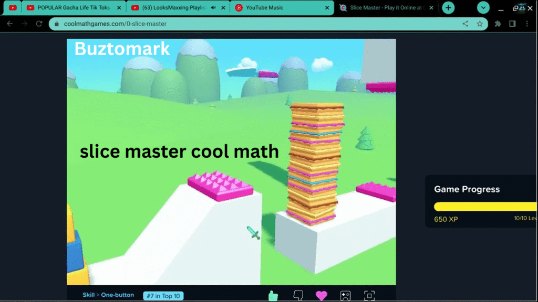
Task: Enter fullscreen mode for the game
Action: pos(369,296)
